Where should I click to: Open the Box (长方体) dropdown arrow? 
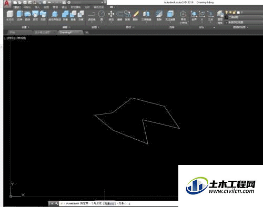click(10, 22)
